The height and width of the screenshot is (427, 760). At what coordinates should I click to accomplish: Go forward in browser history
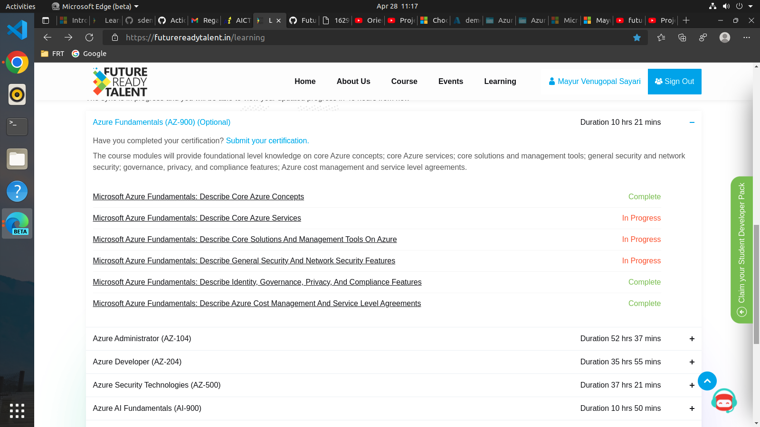tap(68, 37)
